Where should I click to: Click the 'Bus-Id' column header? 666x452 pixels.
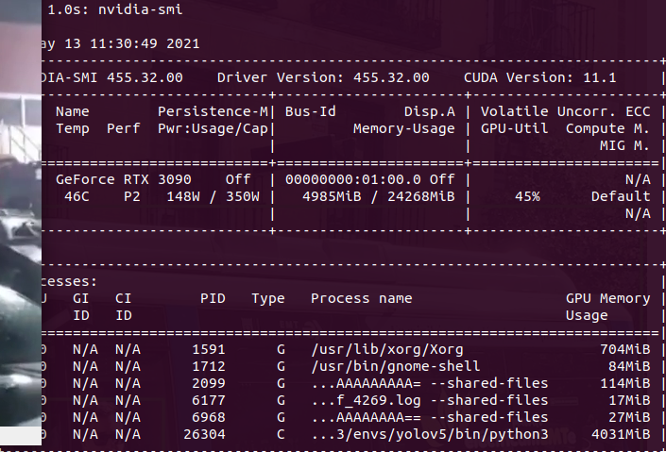point(311,111)
